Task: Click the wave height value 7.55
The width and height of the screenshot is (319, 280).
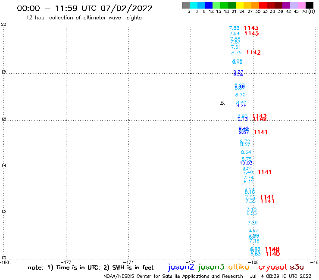Action: 250,197
